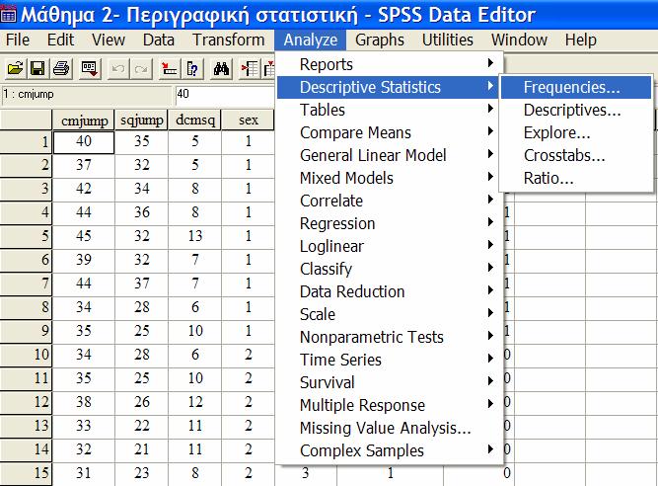The height and width of the screenshot is (486, 658).
Task: Click the Print toolbar icon
Action: point(61,68)
